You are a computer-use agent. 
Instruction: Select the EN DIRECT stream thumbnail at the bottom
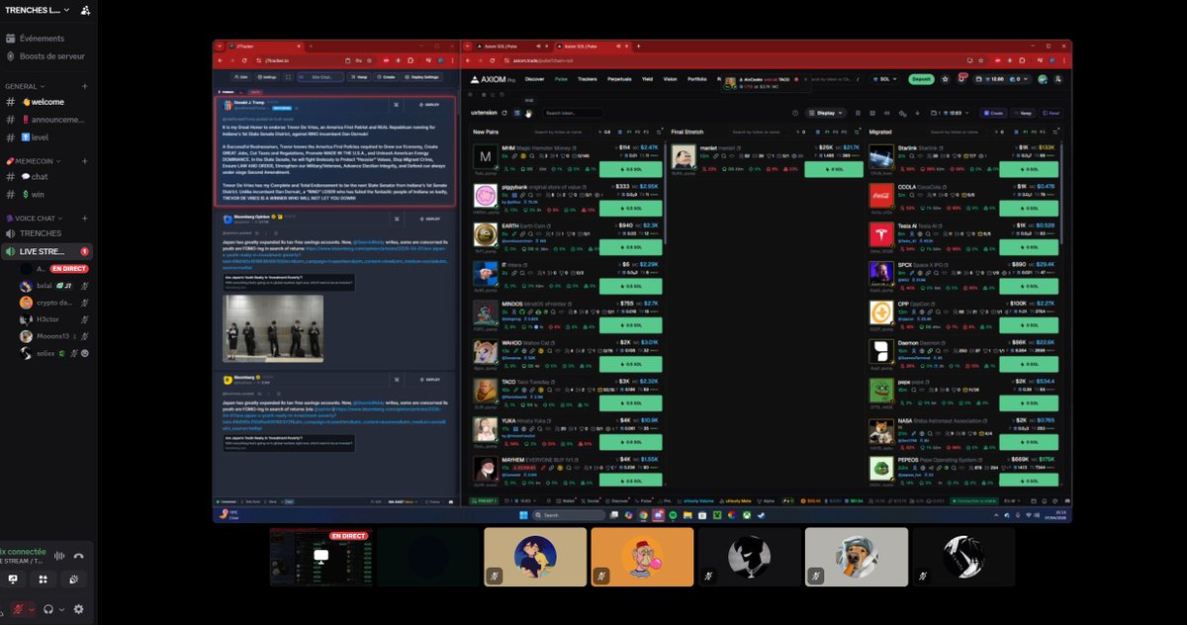[320, 557]
